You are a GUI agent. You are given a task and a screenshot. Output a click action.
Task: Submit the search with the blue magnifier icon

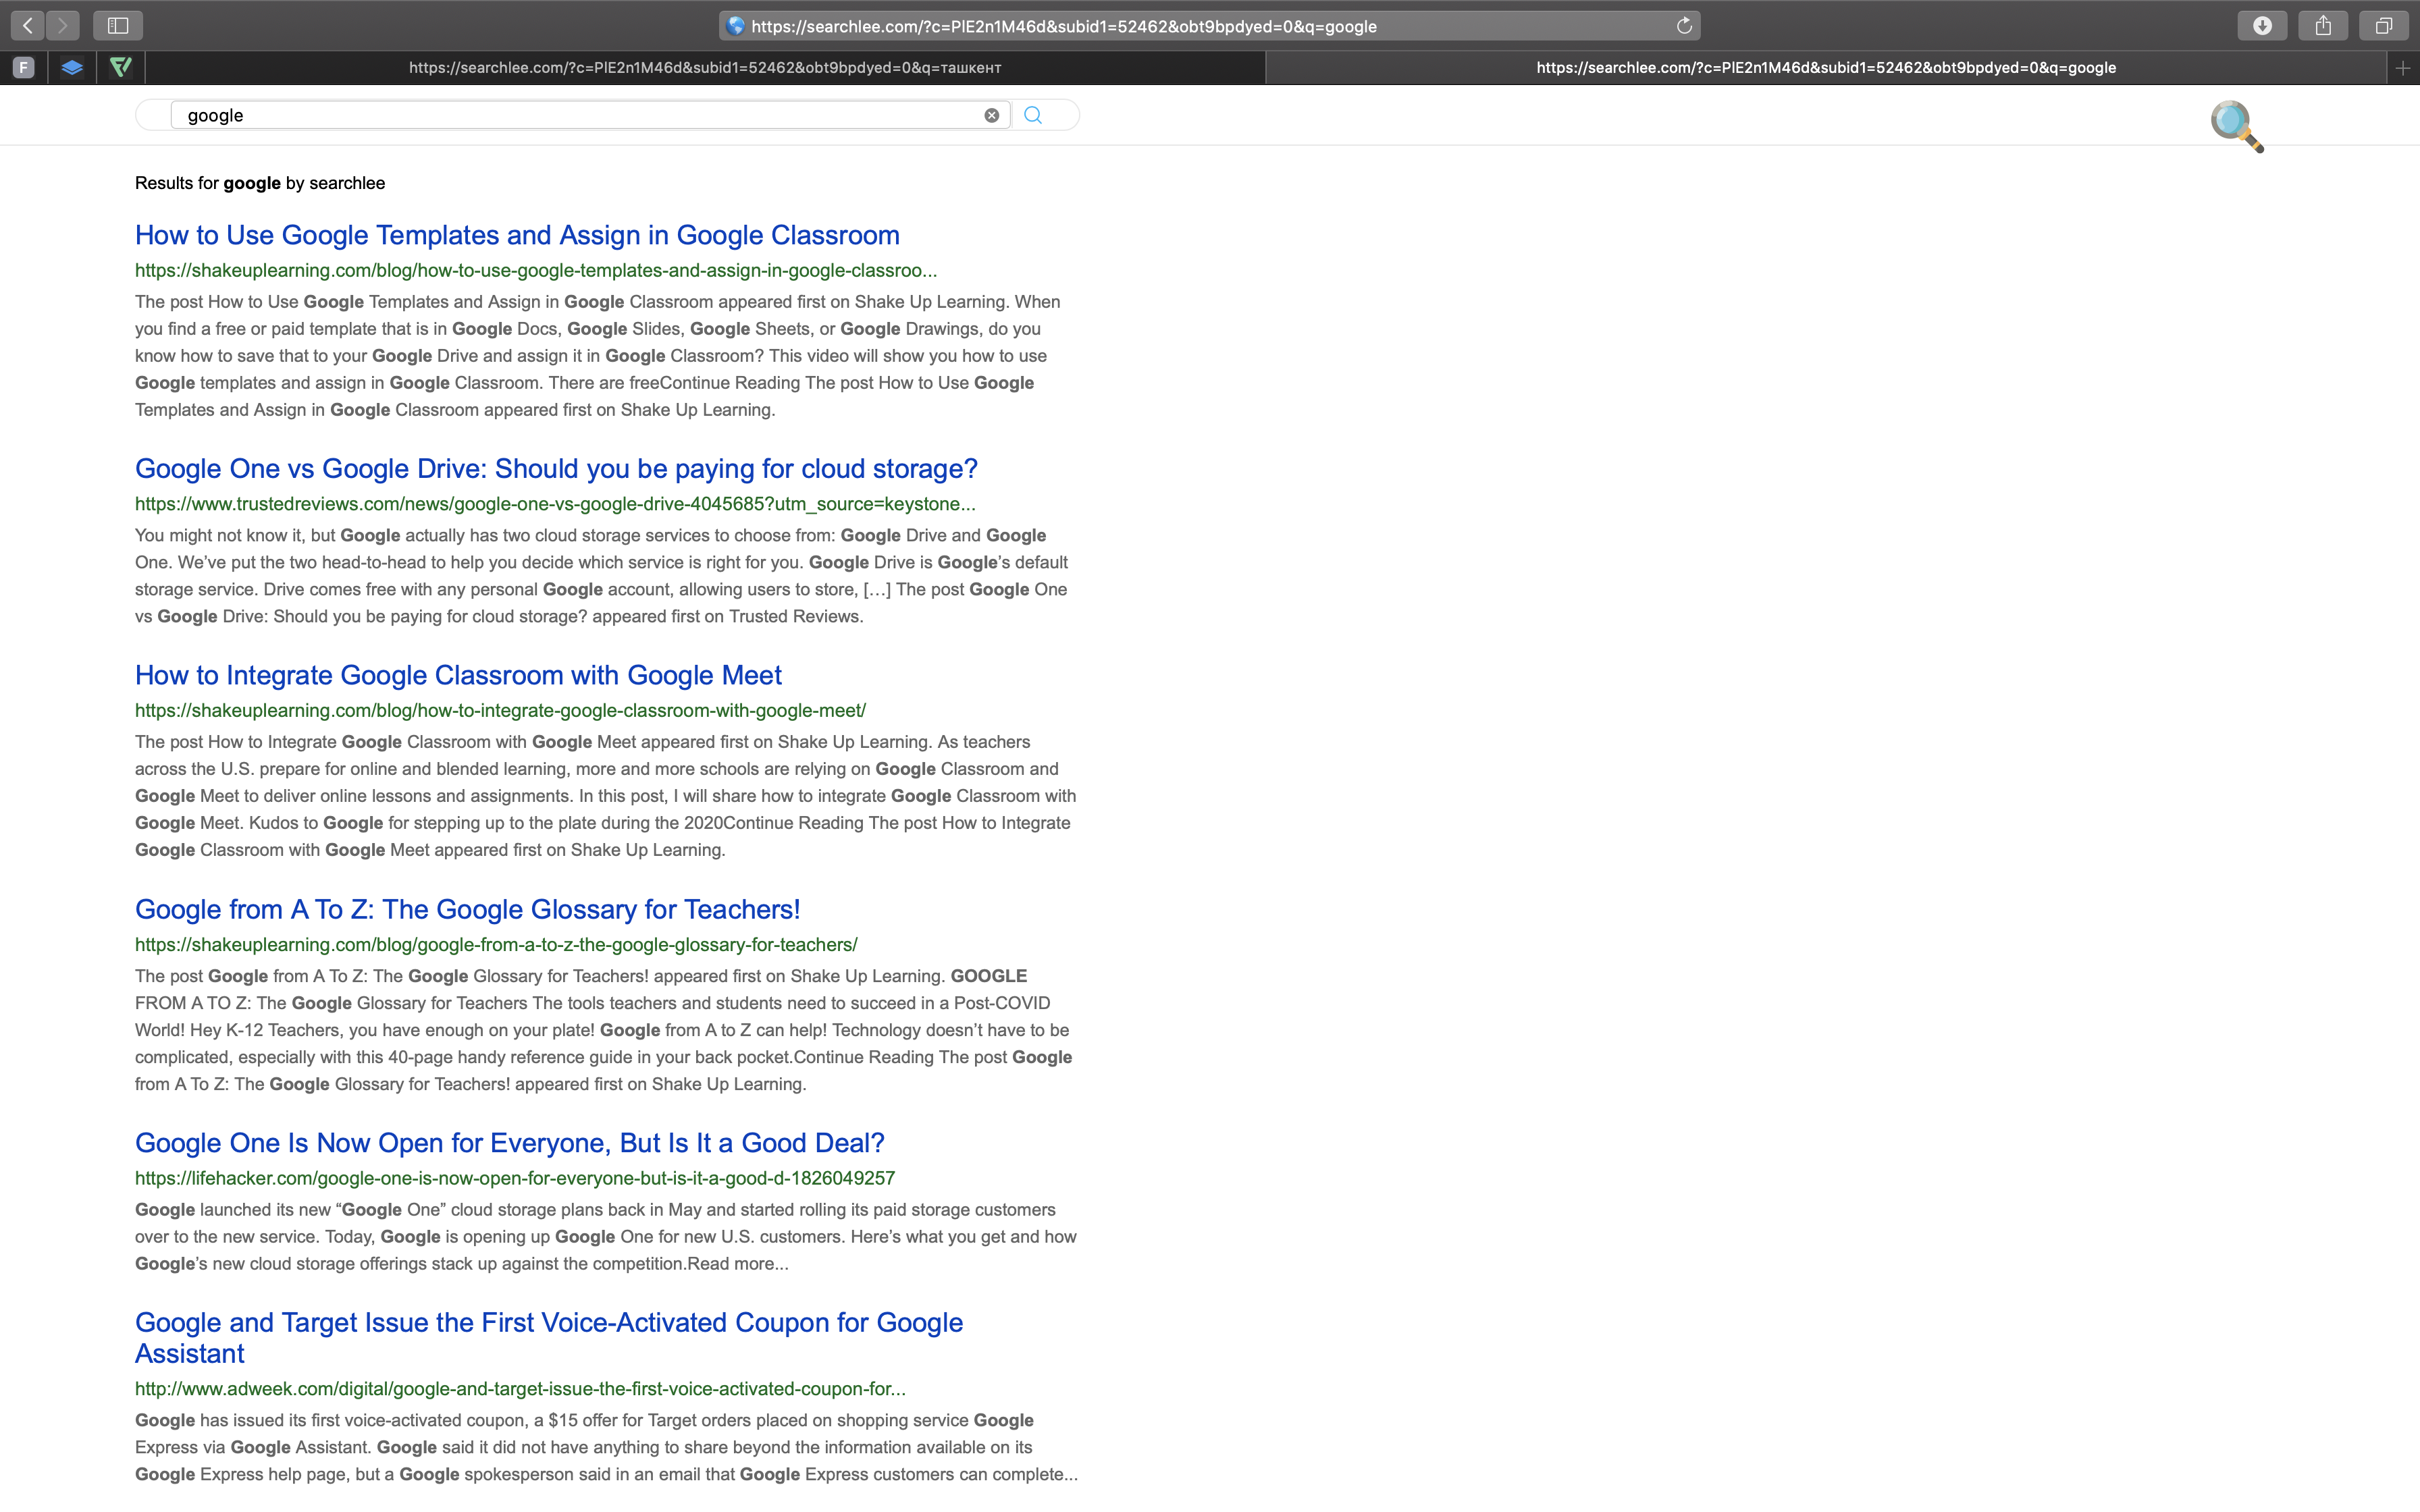point(1033,115)
